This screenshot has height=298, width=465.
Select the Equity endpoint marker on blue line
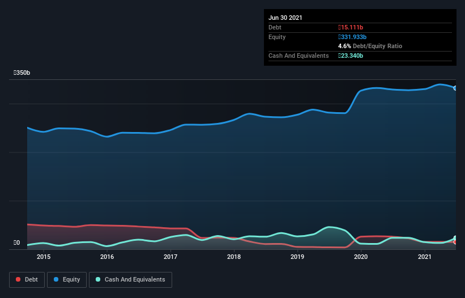click(x=455, y=88)
